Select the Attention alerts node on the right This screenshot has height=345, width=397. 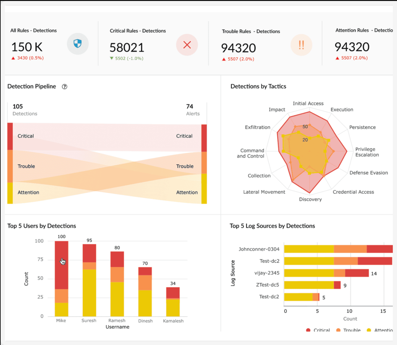(x=204, y=189)
